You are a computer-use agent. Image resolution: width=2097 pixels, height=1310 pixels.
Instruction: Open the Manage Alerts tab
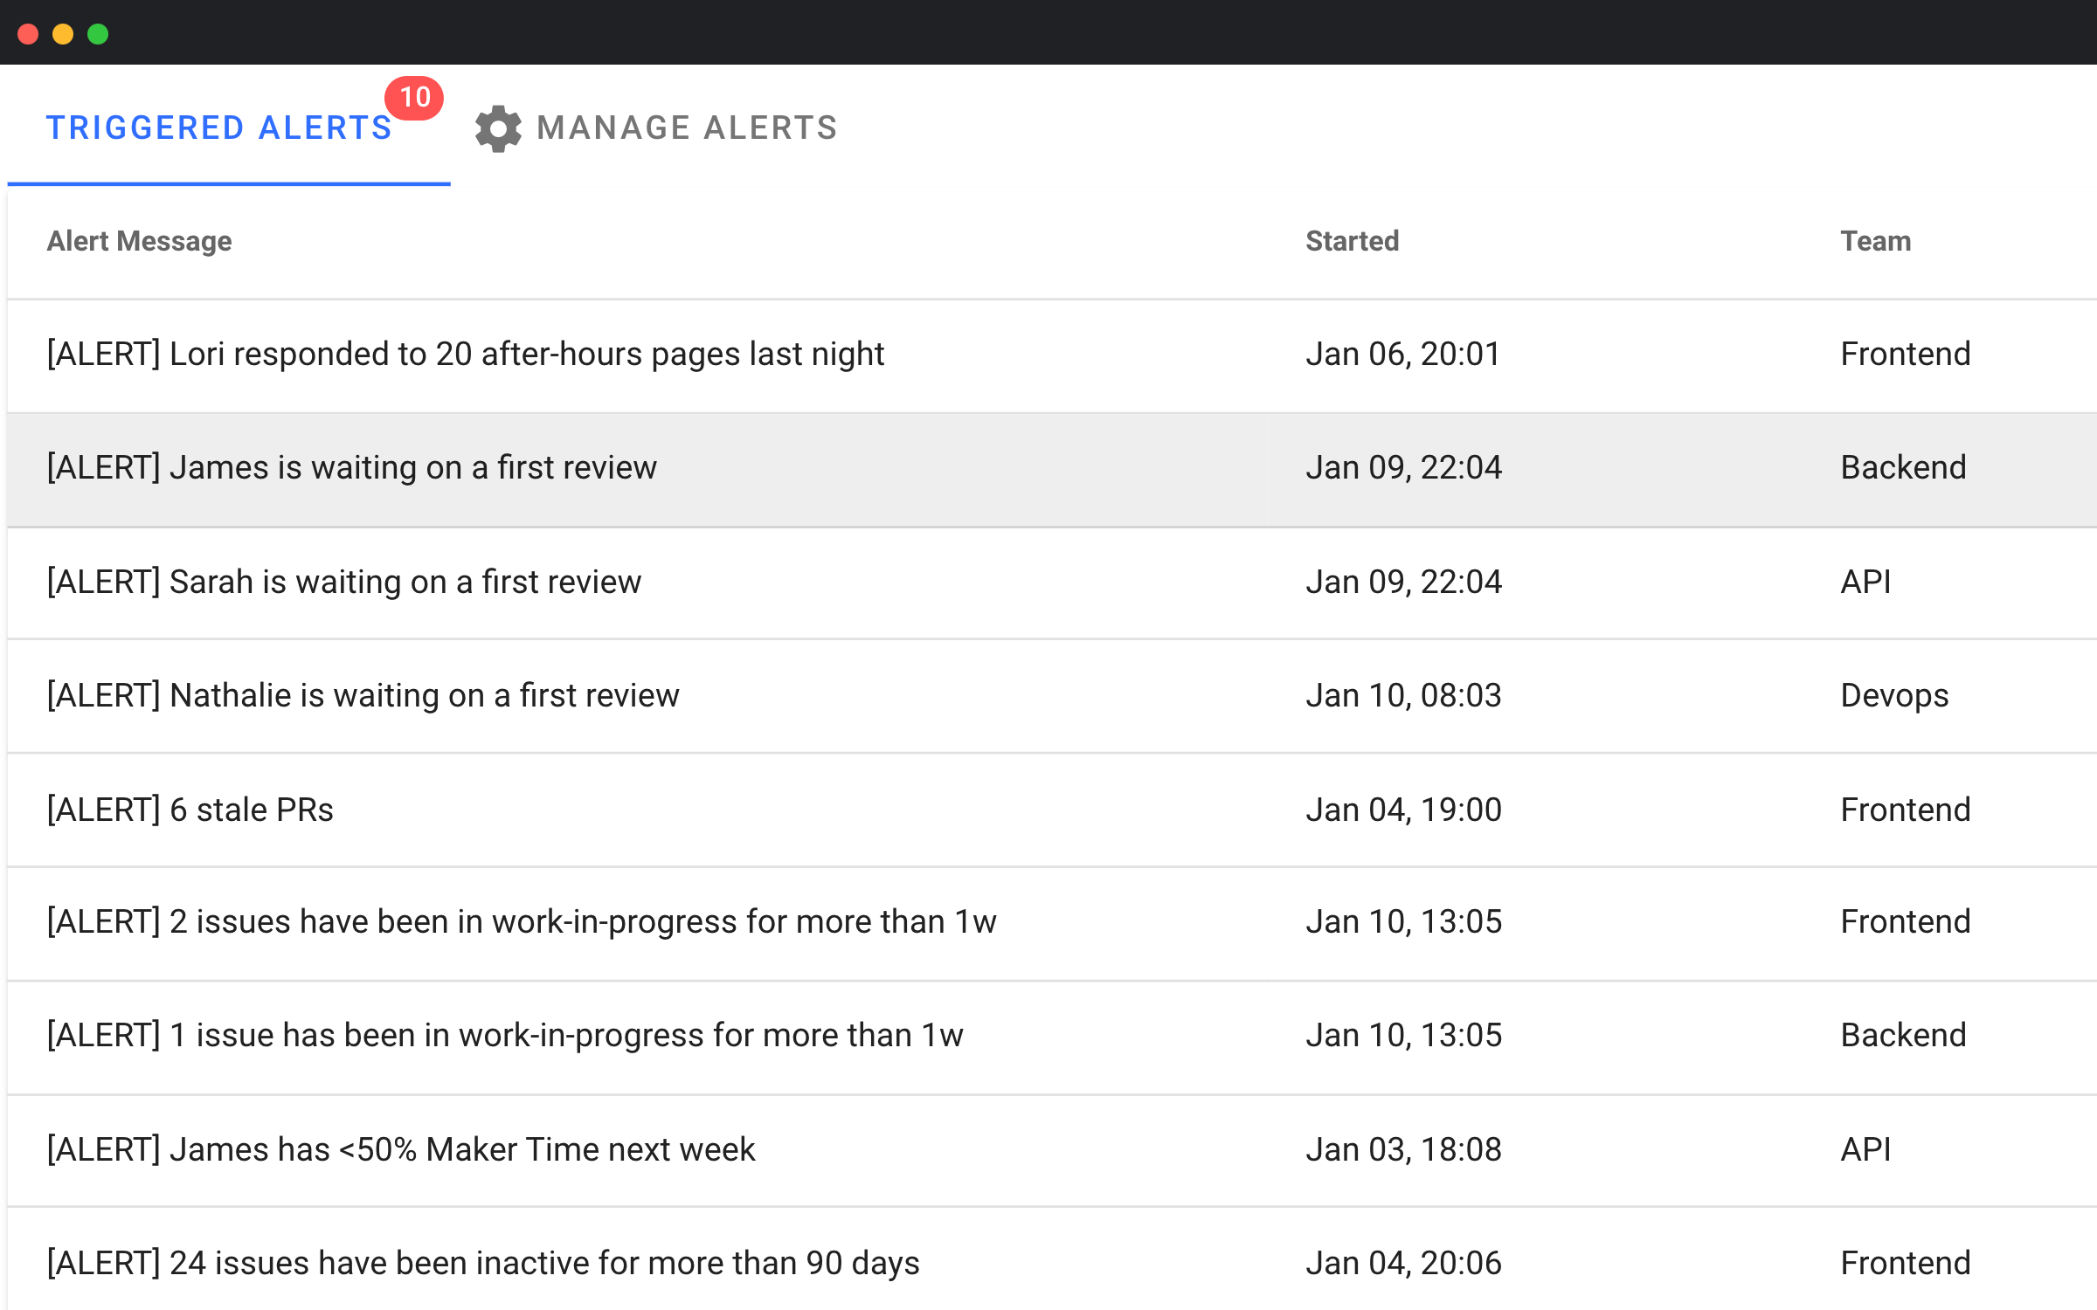pyautogui.click(x=687, y=128)
